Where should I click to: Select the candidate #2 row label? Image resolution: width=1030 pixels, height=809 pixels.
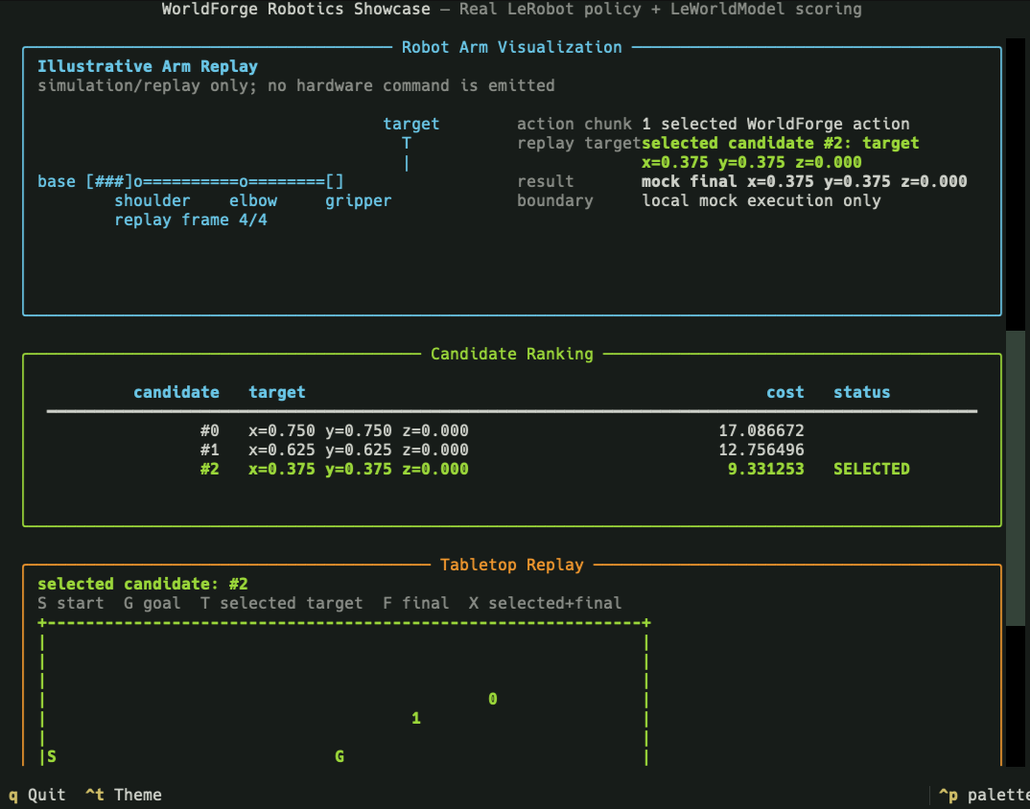[x=210, y=469]
